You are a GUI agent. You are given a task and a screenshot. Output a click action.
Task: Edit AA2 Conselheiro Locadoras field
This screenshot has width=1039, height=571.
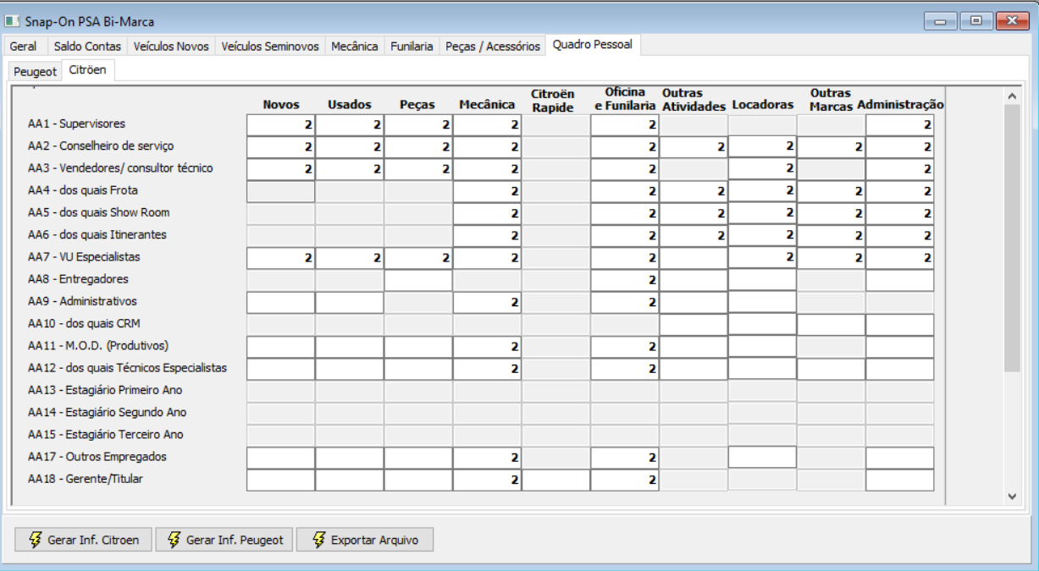pos(762,146)
